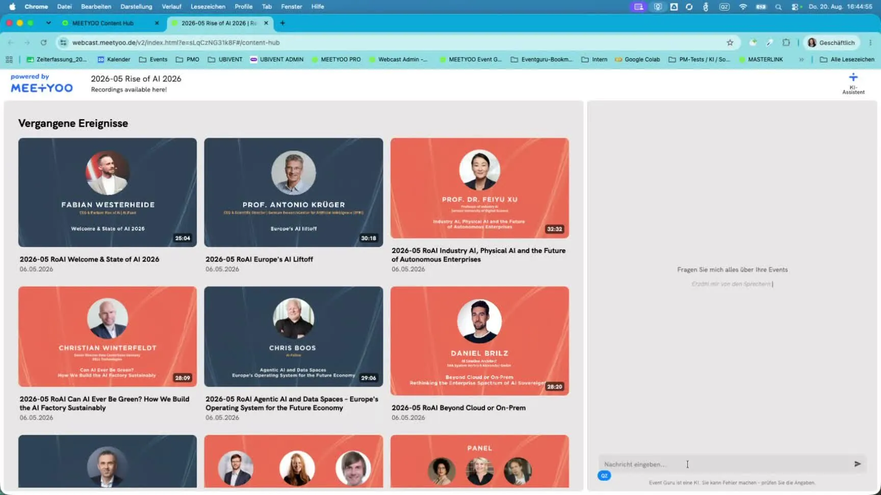Open the Lesezeichen menu

208,7
